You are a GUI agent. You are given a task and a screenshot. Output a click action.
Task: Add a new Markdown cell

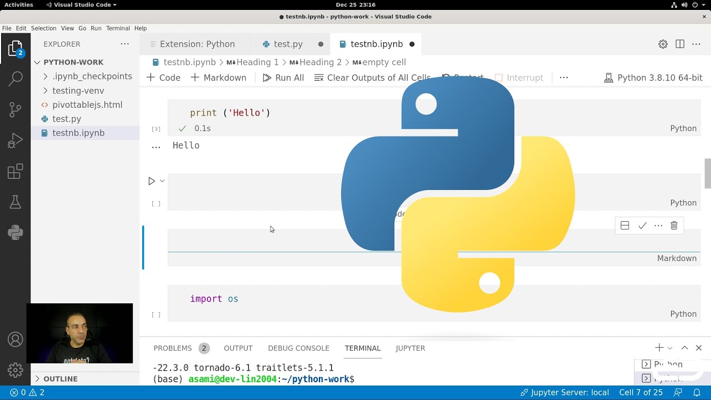[x=218, y=78]
